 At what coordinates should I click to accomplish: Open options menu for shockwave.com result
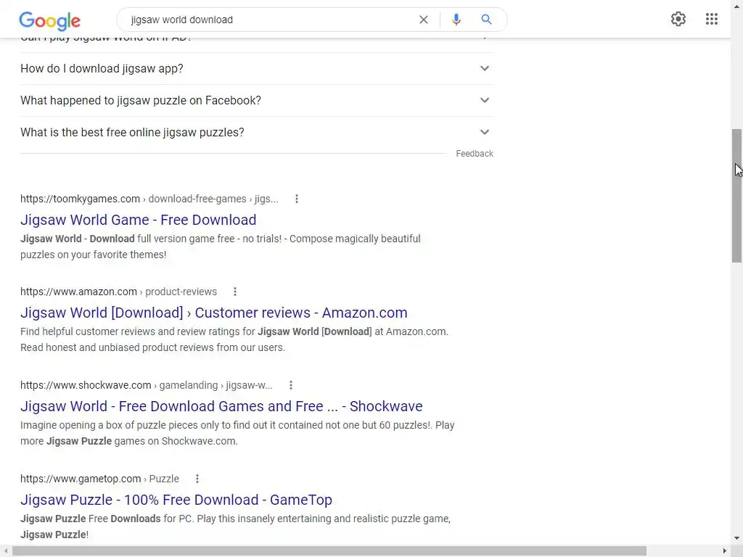(291, 385)
